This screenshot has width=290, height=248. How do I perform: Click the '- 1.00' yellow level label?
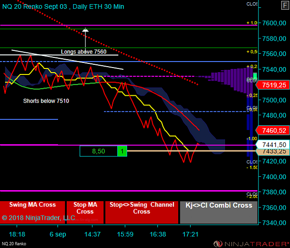point(252,138)
